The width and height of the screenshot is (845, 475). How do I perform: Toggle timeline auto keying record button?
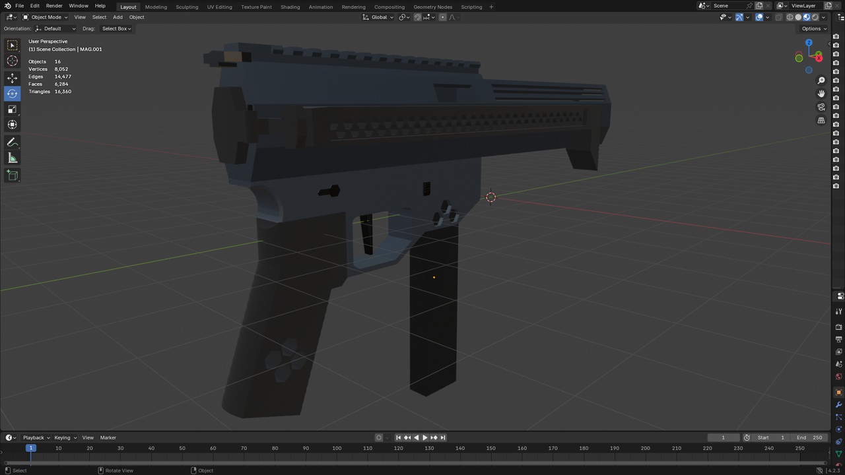pyautogui.click(x=379, y=437)
